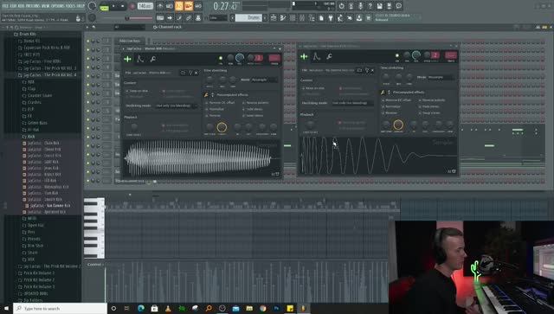The height and width of the screenshot is (314, 554).
Task: Open the OPTIONS menu
Action: pos(59,6)
